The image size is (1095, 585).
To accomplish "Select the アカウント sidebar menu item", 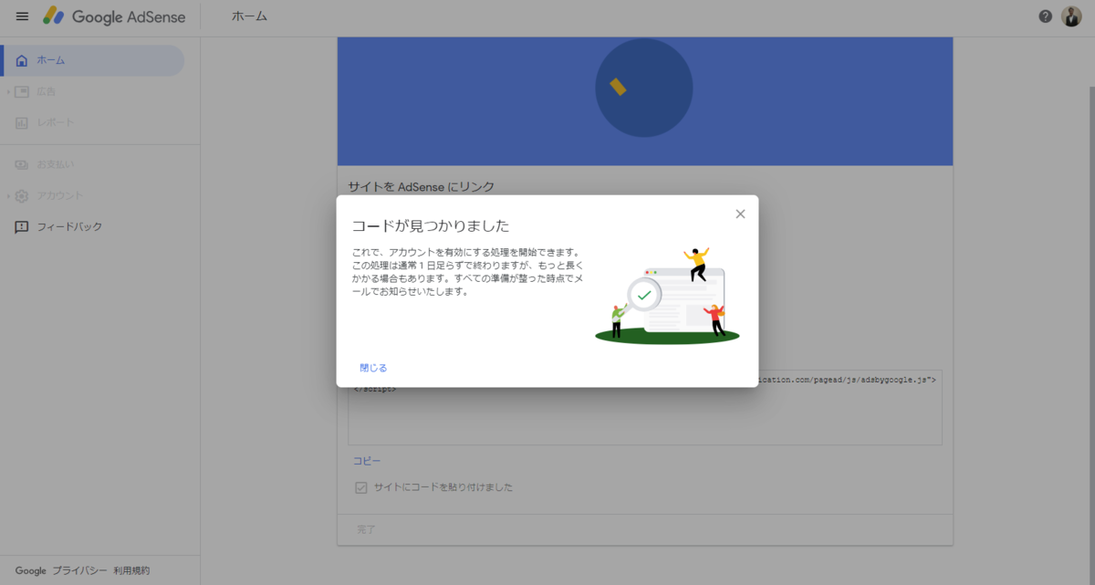I will tap(92, 195).
